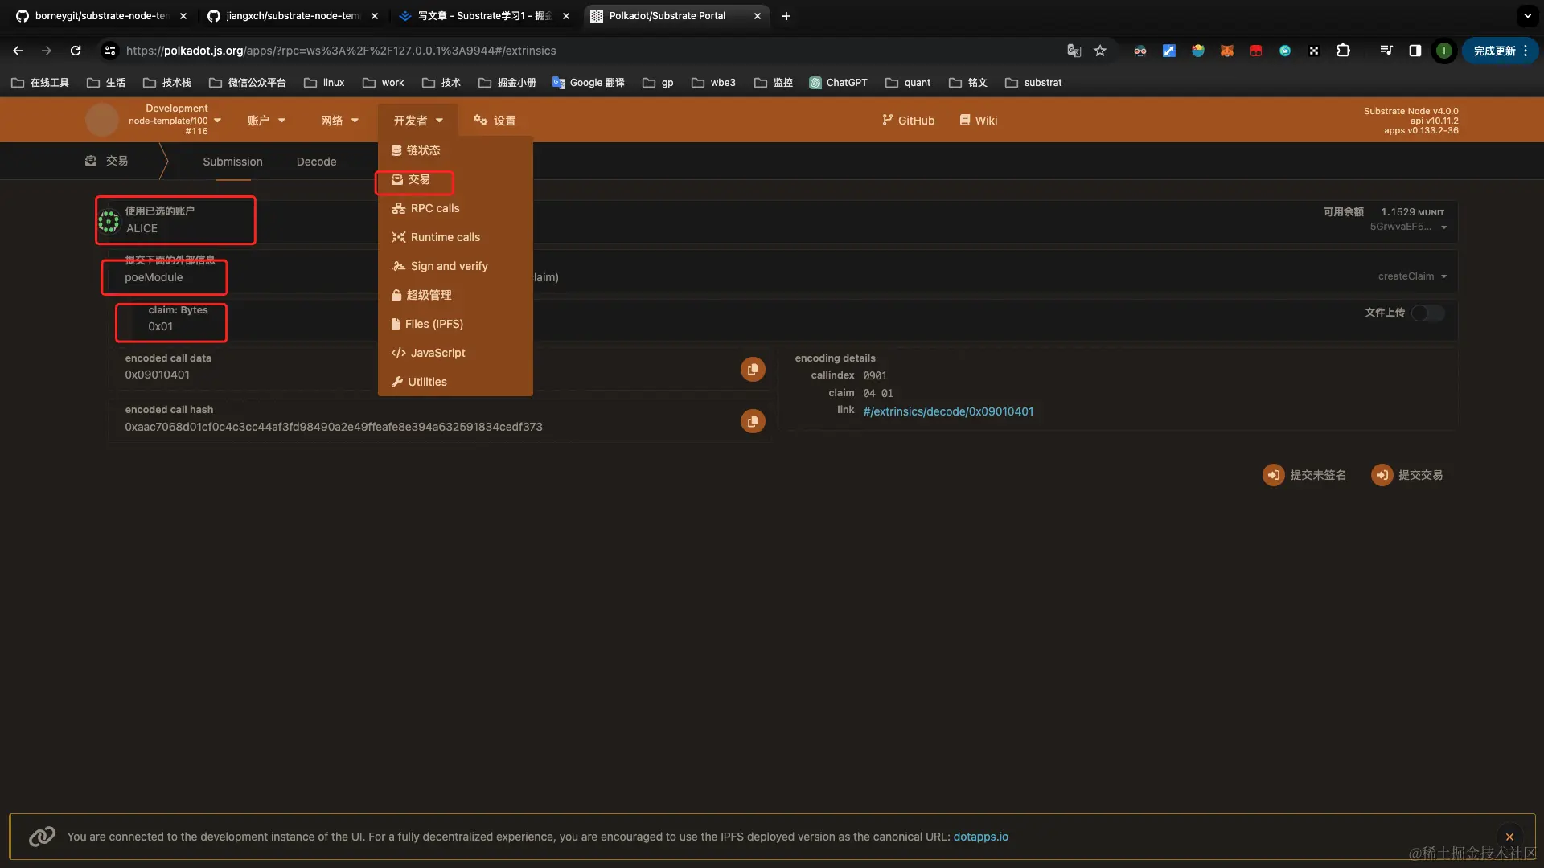The image size is (1544, 868).
Task: Choose Sign and verify menu item
Action: (x=449, y=266)
